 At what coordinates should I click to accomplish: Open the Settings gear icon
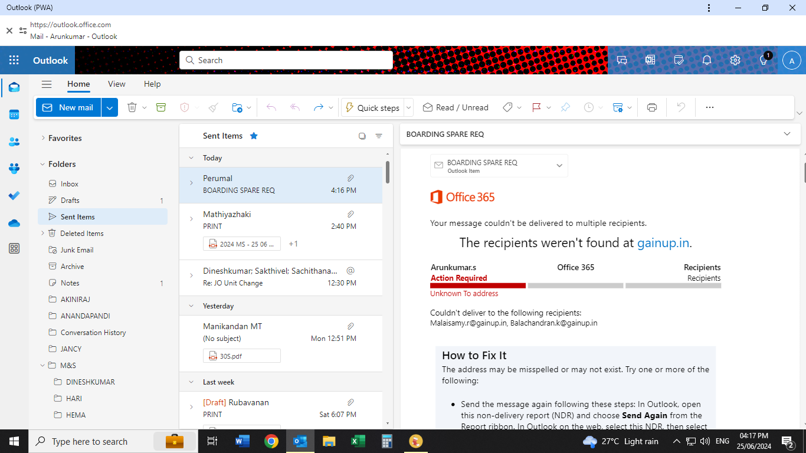[735, 60]
